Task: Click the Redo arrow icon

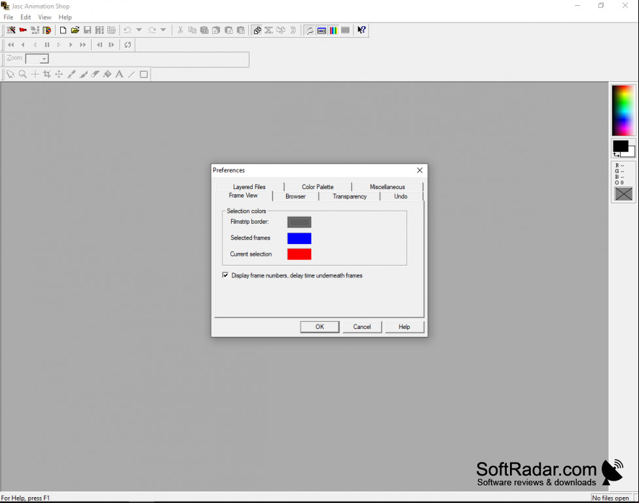Action: click(x=152, y=30)
